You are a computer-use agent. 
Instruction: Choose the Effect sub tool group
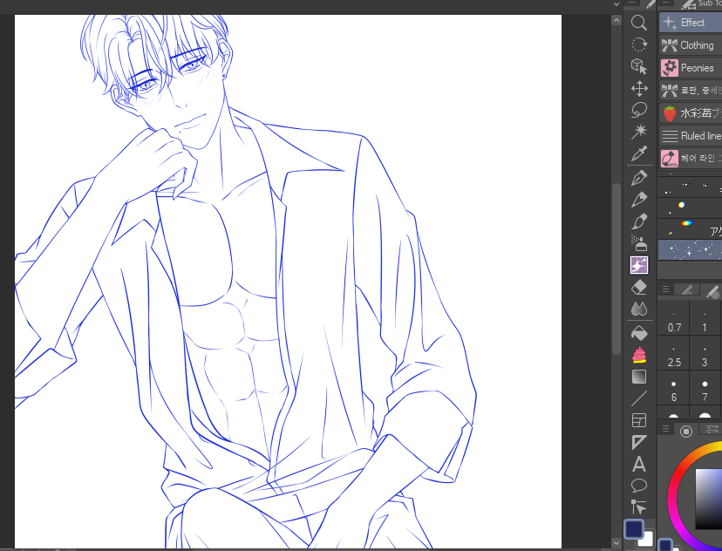691,23
